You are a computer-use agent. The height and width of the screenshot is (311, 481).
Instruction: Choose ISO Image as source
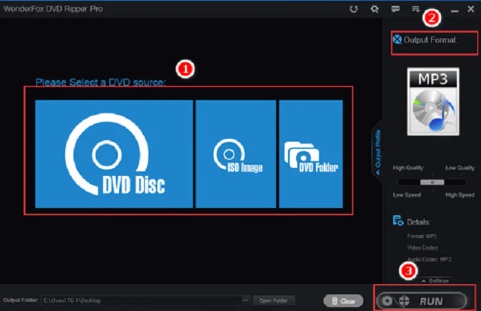[x=236, y=154]
